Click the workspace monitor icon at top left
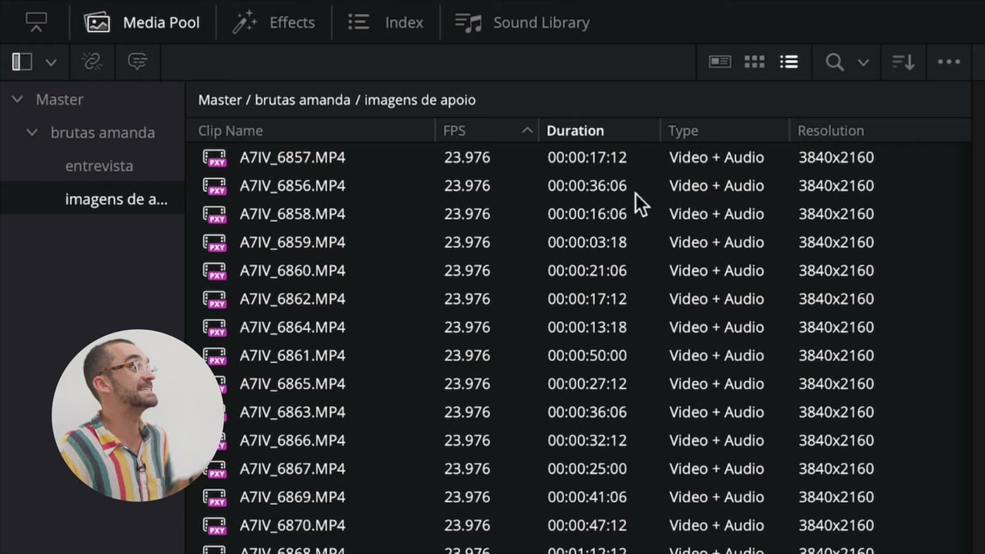This screenshot has width=985, height=554. coord(36,23)
